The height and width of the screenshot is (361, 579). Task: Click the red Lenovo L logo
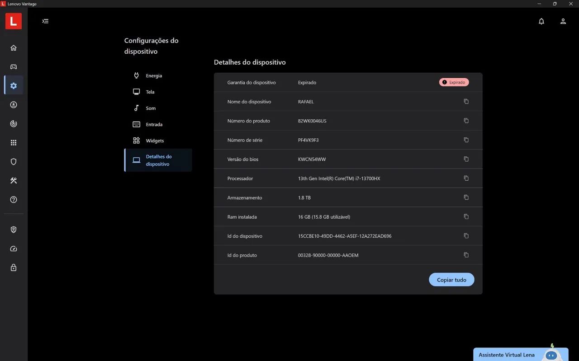(14, 21)
